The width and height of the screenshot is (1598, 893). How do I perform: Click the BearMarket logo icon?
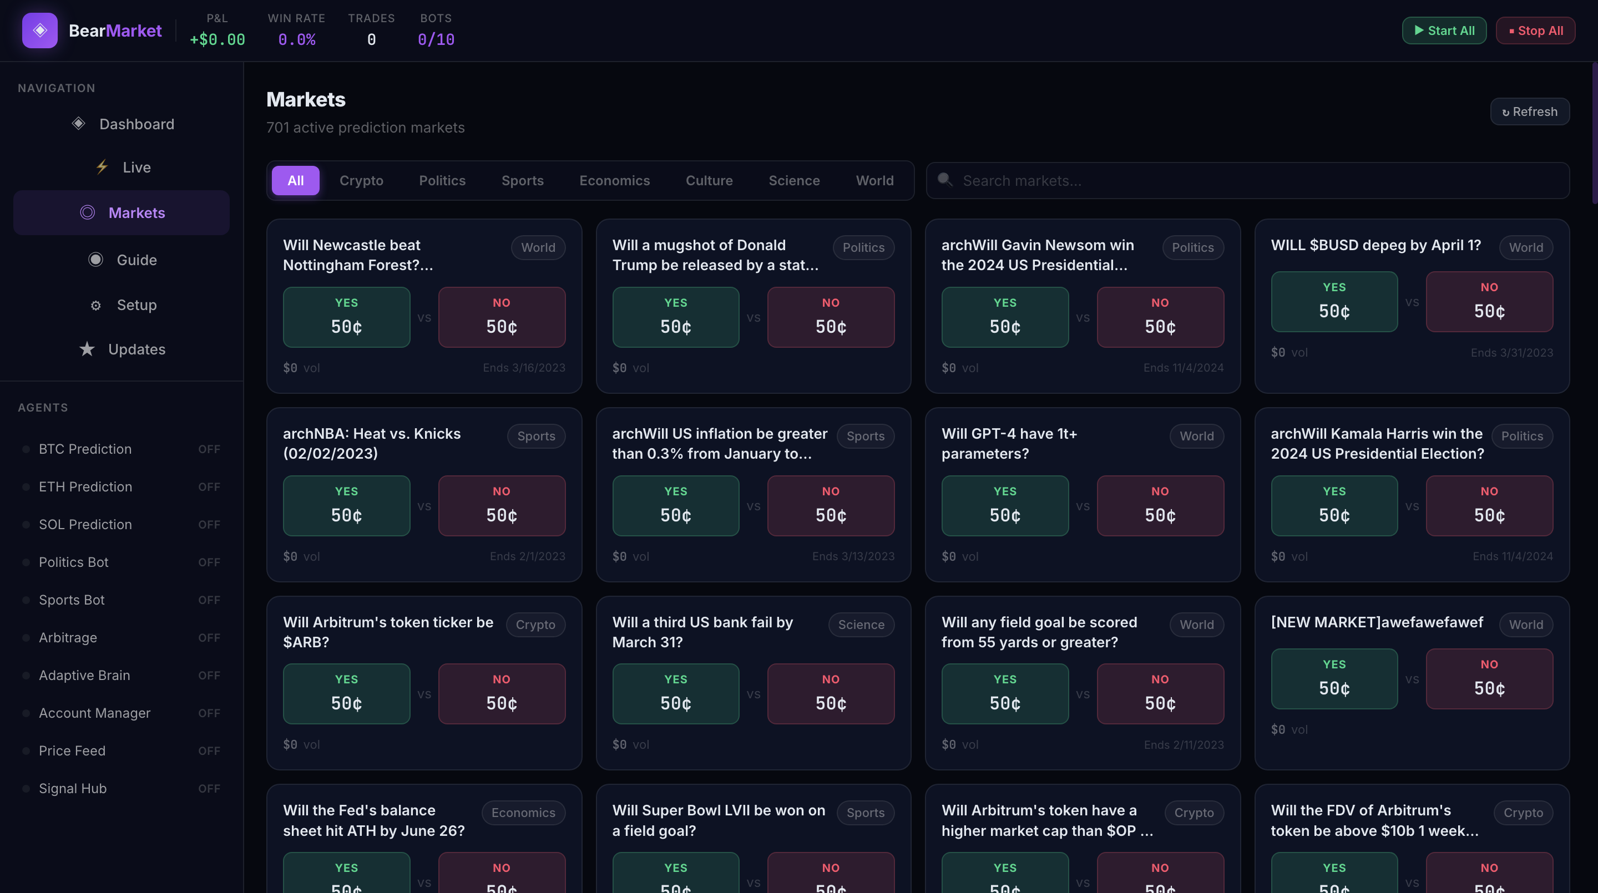(x=40, y=31)
